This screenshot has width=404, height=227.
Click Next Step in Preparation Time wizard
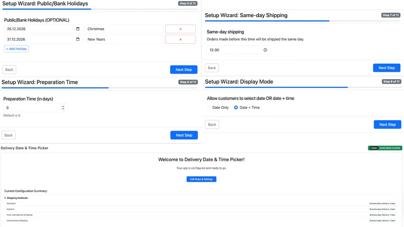pyautogui.click(x=184, y=135)
